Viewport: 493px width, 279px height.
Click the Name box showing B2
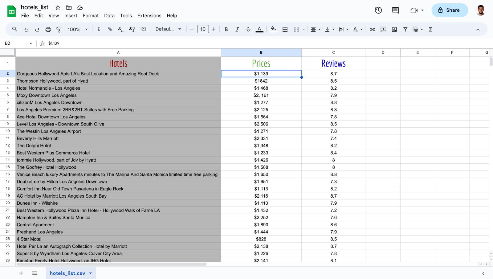coord(15,43)
